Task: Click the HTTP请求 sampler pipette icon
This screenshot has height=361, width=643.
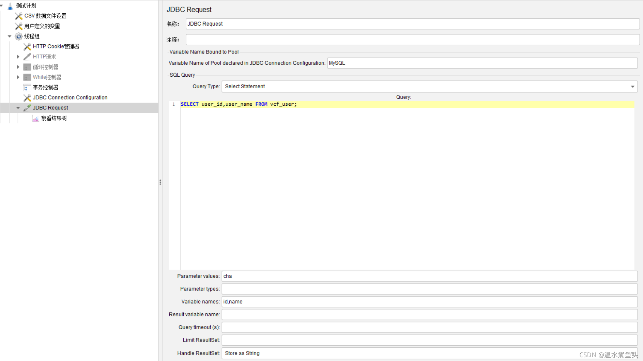Action: pos(27,57)
